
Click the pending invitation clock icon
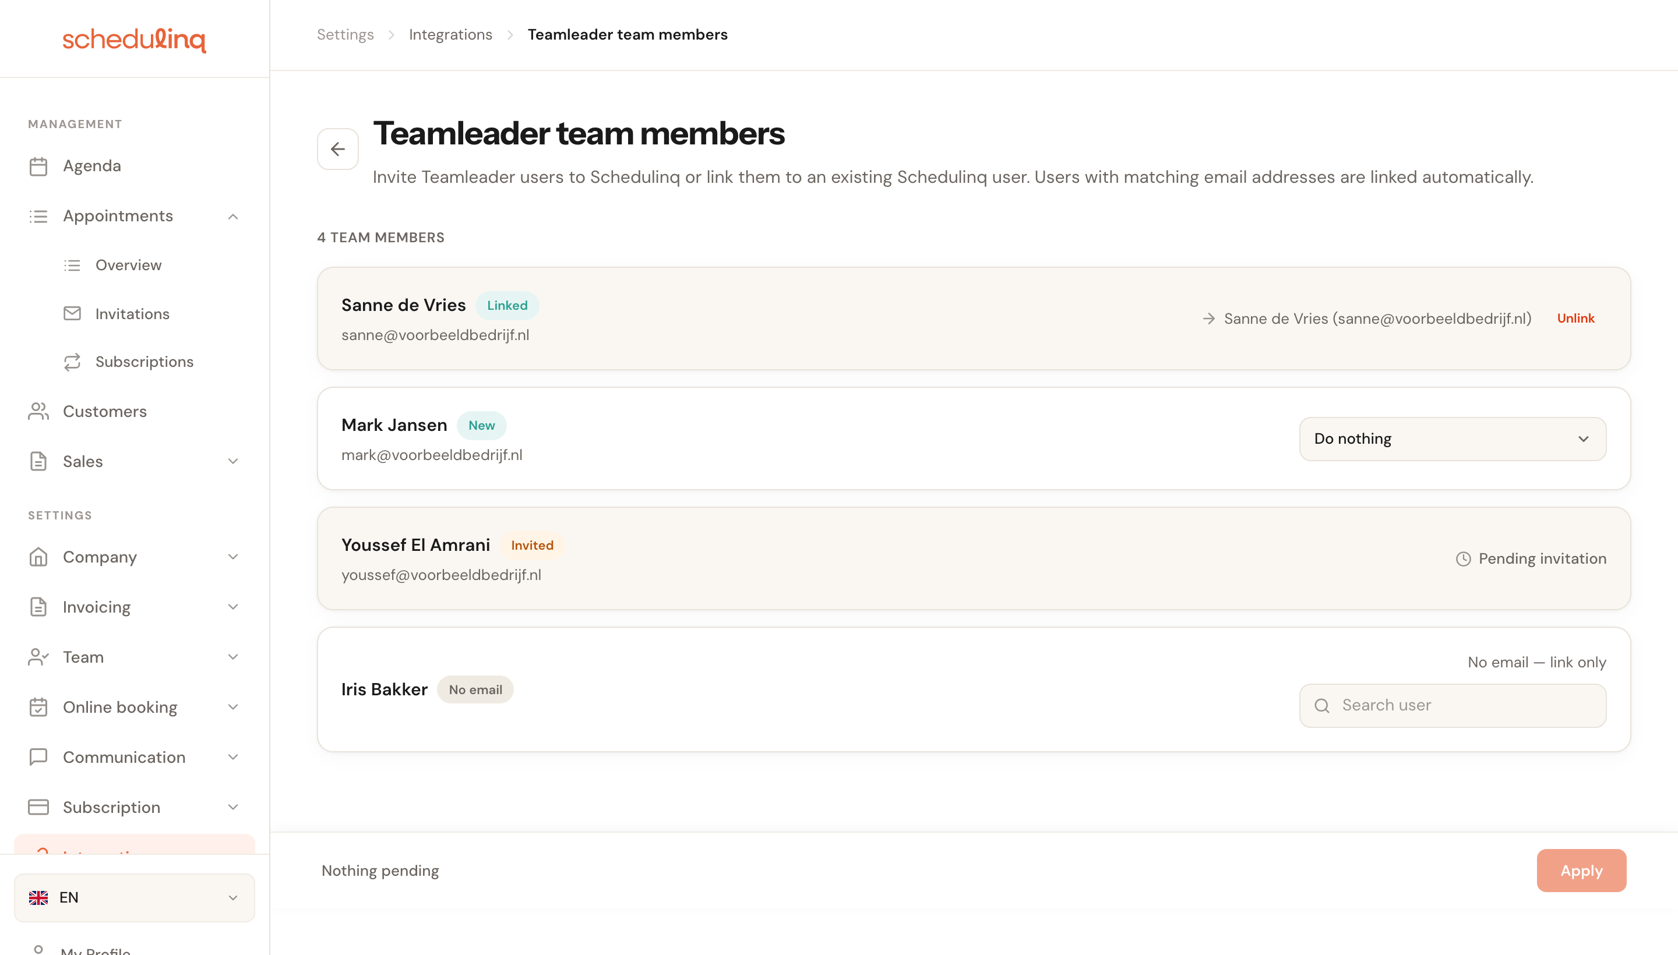[1463, 559]
